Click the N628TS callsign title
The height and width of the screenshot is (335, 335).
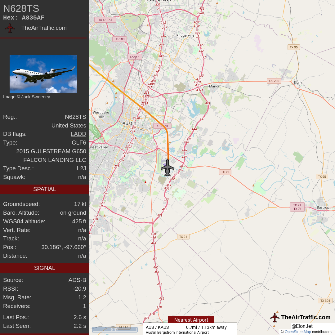21,9
